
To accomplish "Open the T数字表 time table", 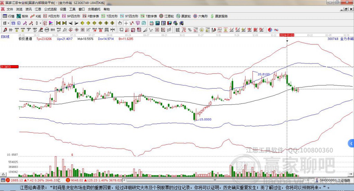I will pyautogui.click(x=149, y=16).
